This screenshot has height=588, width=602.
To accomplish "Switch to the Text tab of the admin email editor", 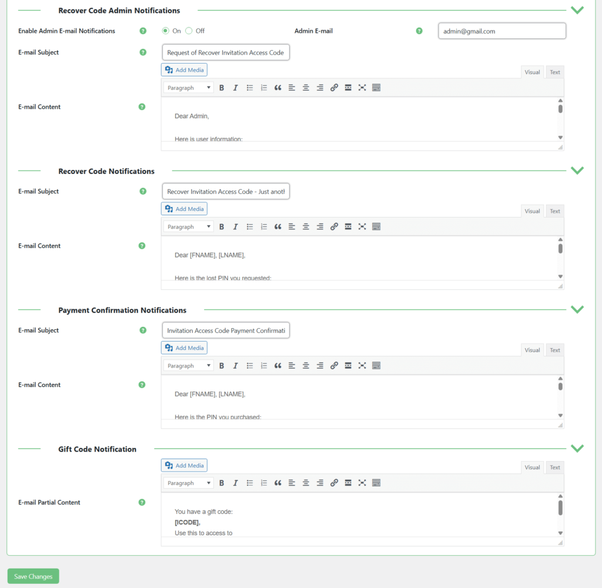I will pyautogui.click(x=554, y=72).
